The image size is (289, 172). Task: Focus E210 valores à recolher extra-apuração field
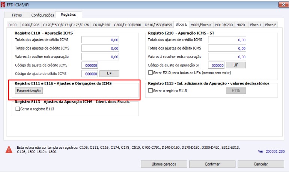coord(227,57)
